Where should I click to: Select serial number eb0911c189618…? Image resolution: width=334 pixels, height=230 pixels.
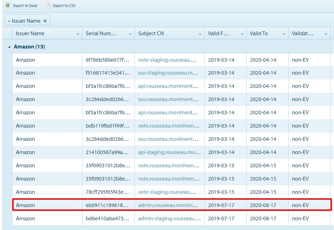[107, 205]
